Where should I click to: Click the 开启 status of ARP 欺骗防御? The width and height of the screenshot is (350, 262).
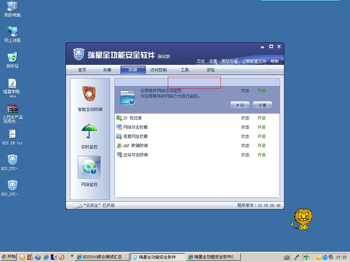pyautogui.click(x=261, y=146)
